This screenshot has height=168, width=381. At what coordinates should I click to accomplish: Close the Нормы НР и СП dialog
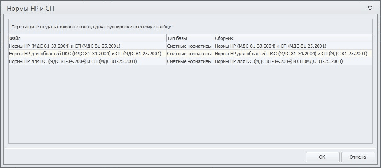click(370, 9)
